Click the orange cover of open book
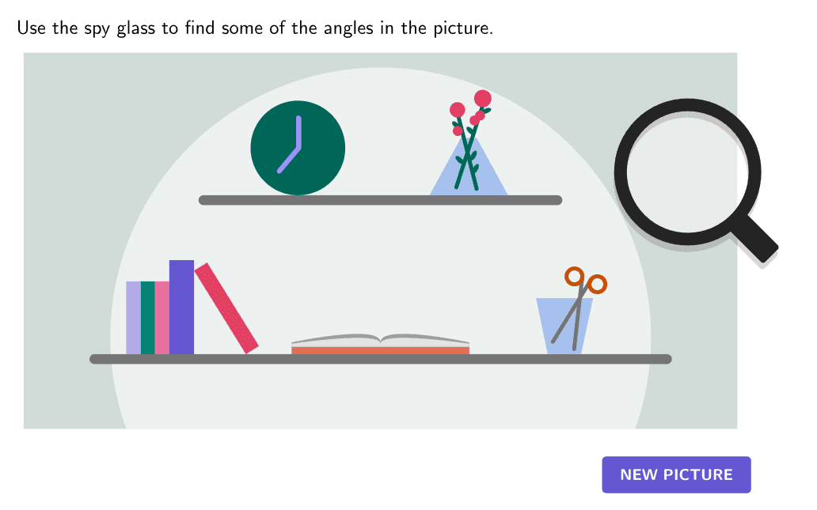Screen dimensions: 817x510 pos(380,350)
